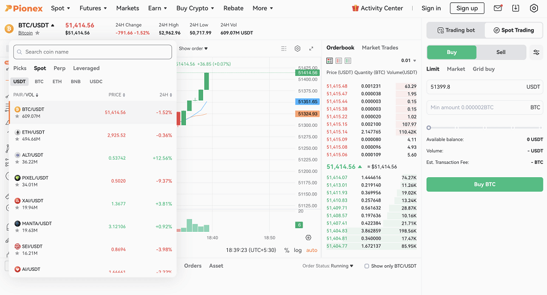Toggle favorite star for PIXEL/USDT row
The width and height of the screenshot is (547, 295).
click(17, 185)
